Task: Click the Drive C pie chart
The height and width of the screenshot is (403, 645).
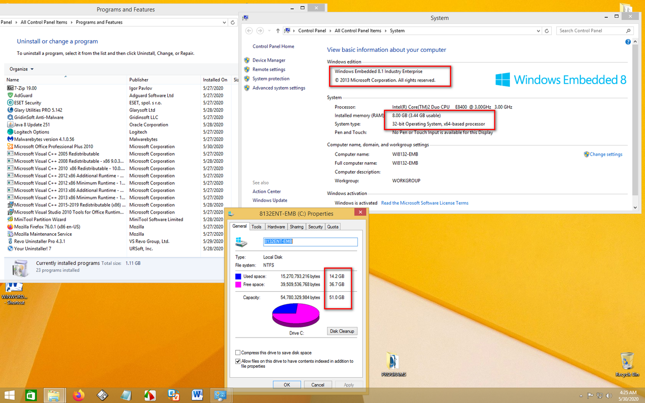Action: (296, 315)
